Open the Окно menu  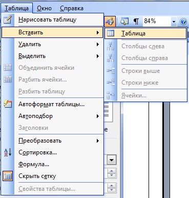pos(44,8)
